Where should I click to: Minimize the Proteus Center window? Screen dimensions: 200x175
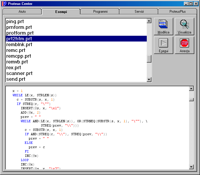point(186,3)
